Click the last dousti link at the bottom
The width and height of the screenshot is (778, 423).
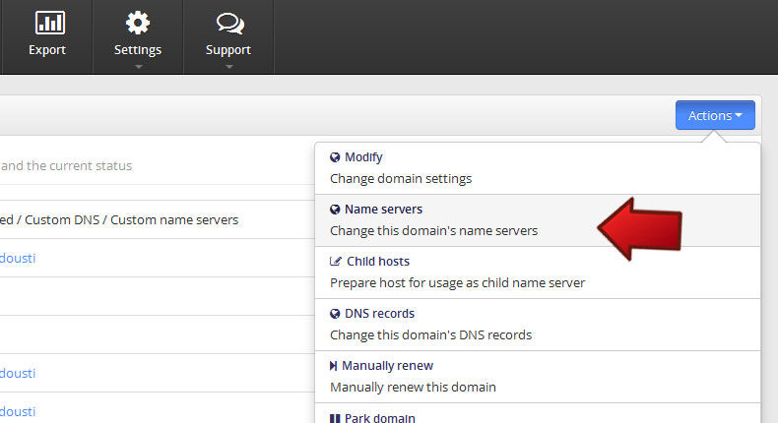point(18,411)
